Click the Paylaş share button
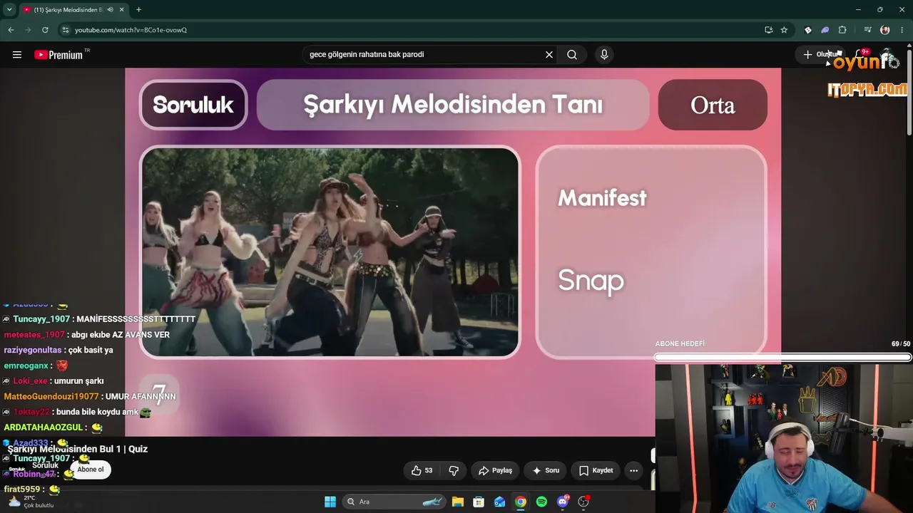Screen dimensions: 913x513 click(x=495, y=470)
